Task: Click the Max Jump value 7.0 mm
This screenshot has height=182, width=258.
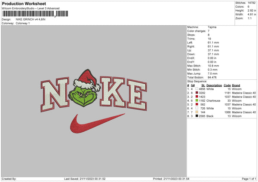Action: click(212, 73)
